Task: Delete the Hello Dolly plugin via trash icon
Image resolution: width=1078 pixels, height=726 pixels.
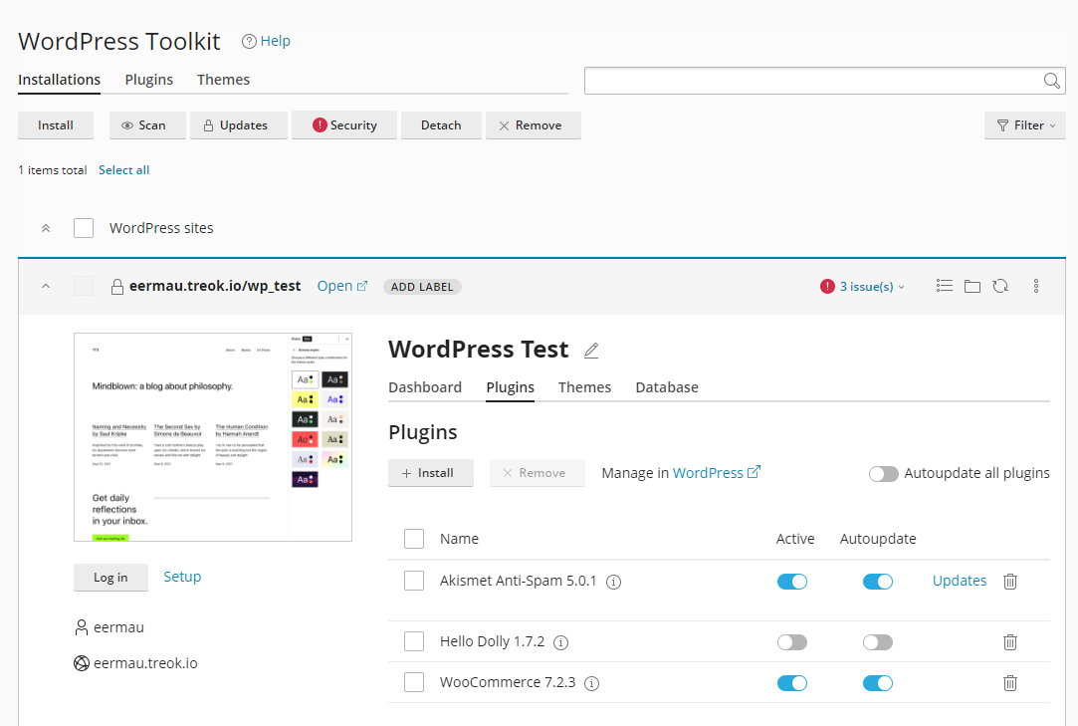Action: tap(1009, 641)
